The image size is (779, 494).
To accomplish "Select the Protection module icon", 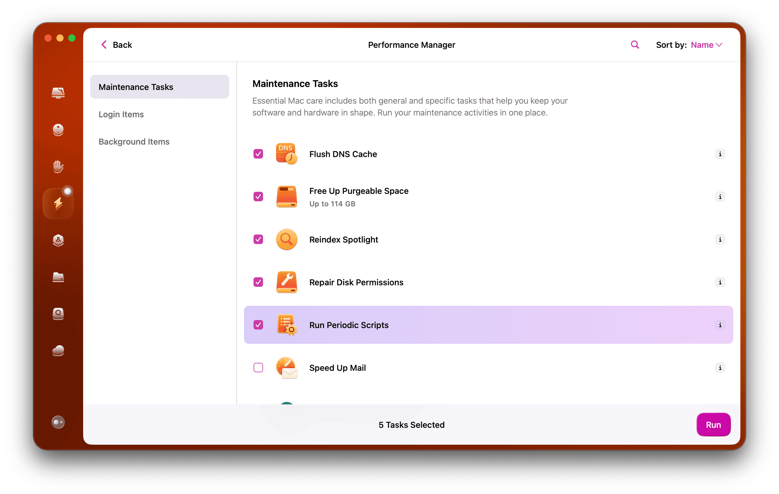I will [x=58, y=167].
